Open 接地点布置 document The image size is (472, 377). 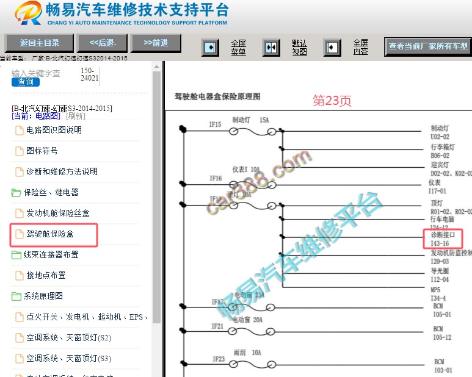(46, 275)
